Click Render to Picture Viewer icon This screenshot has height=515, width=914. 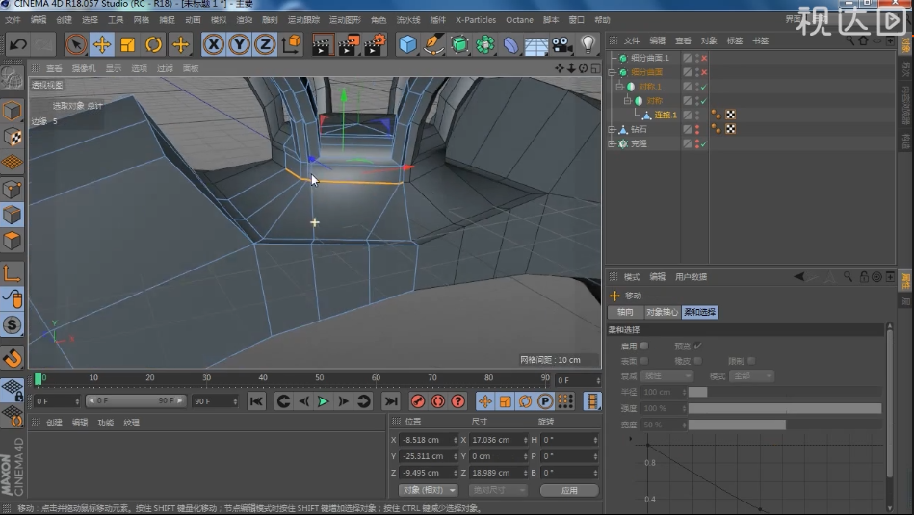coord(349,44)
